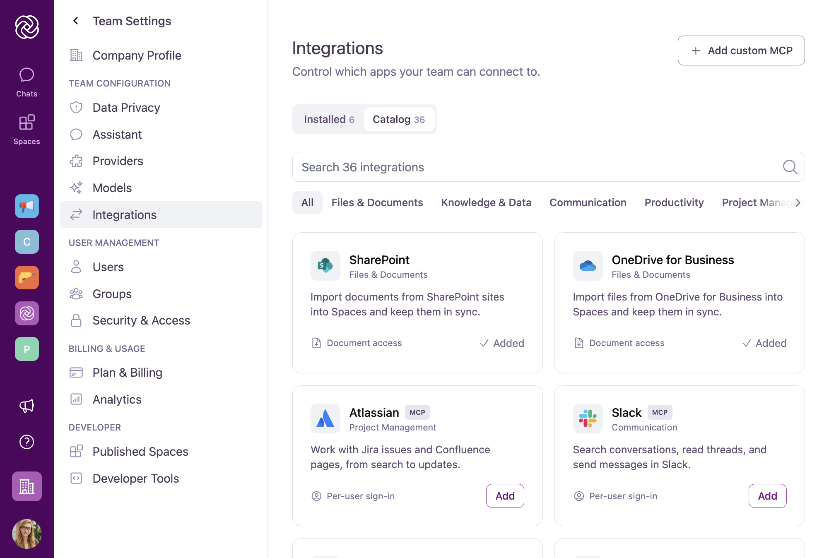Click Document access on SharePoint card
Viewport: 829px width, 558px height.
tap(357, 343)
